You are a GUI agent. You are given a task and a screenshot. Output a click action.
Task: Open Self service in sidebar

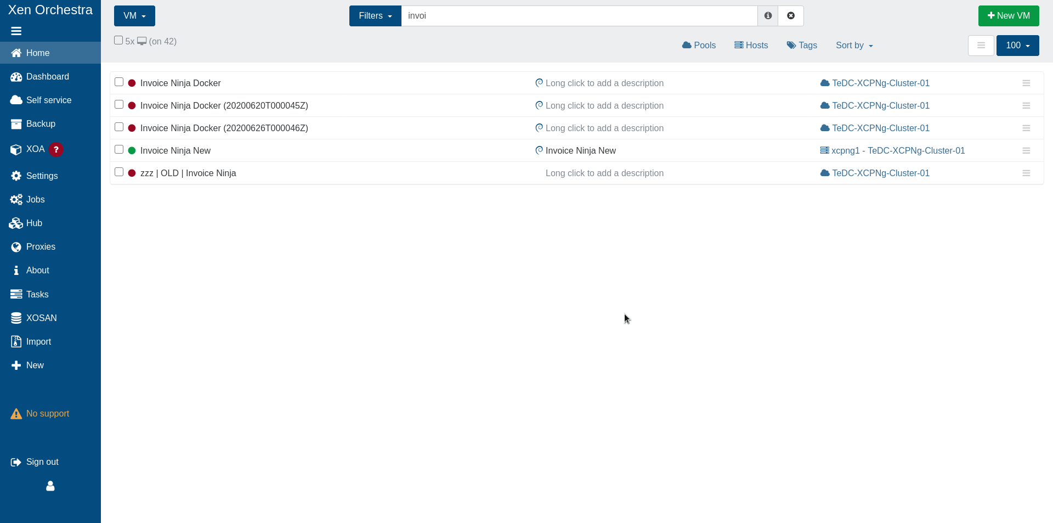50,100
